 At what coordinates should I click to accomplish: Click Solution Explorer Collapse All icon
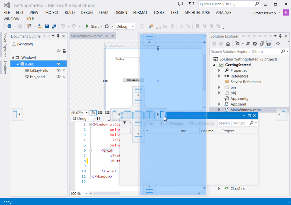[x=262, y=44]
